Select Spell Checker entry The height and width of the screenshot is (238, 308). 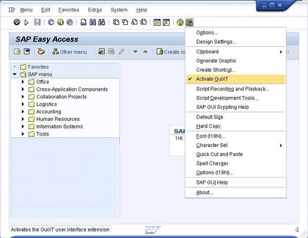click(x=235, y=164)
